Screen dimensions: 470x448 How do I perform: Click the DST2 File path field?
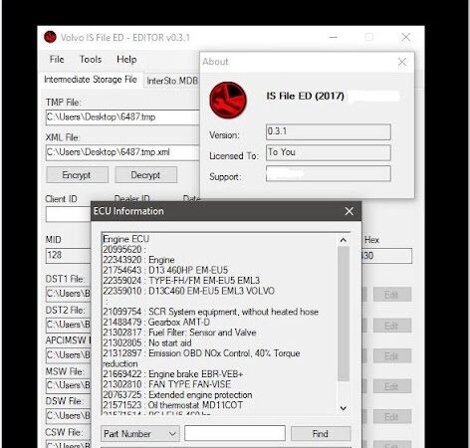click(69, 325)
